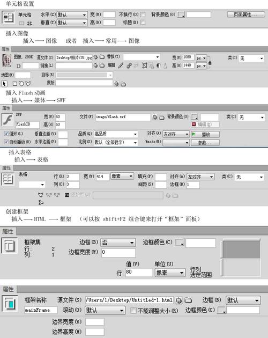Open frameset 单位 unit dropdown
The image size is (268, 338).
pos(170,273)
